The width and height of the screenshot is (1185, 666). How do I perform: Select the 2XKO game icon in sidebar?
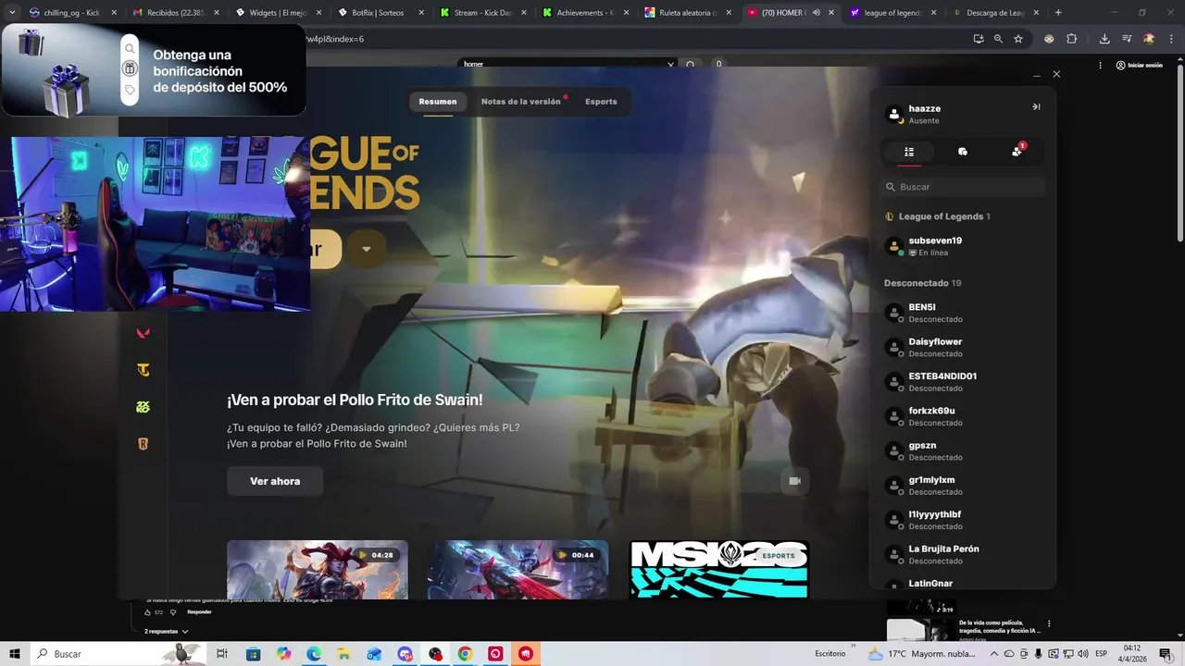tap(143, 407)
